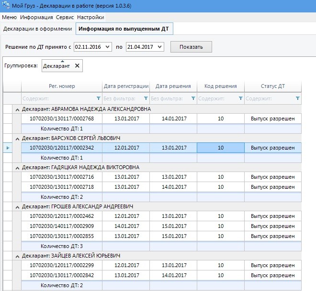The width and height of the screenshot is (316, 291).
Task: Click the filter icon in Код решения column
Action: 240,98
